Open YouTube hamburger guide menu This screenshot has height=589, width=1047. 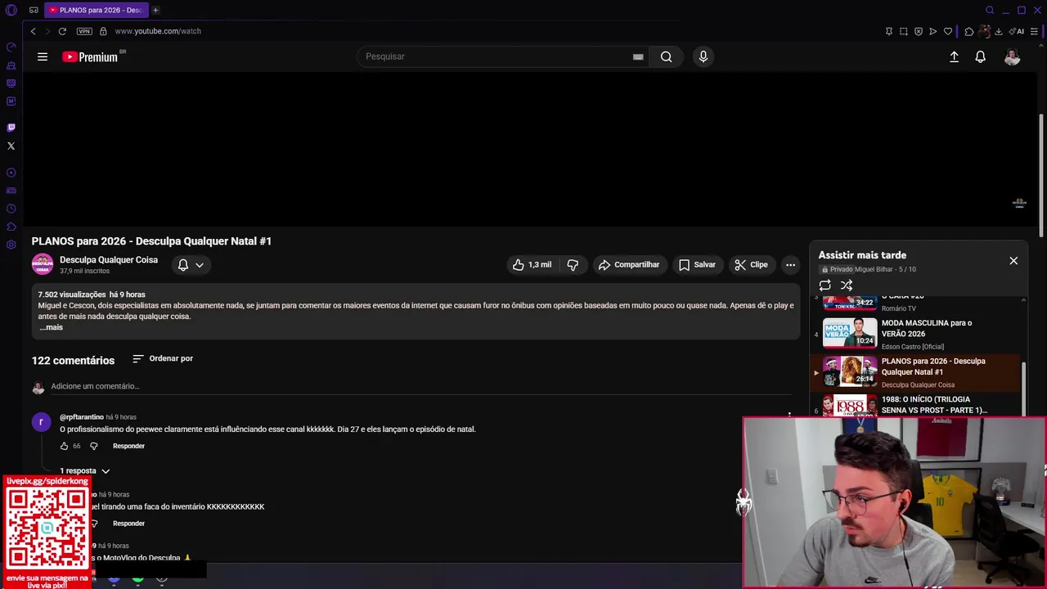click(43, 56)
